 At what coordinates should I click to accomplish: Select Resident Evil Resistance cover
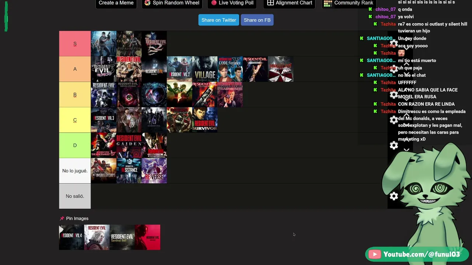[x=129, y=170]
